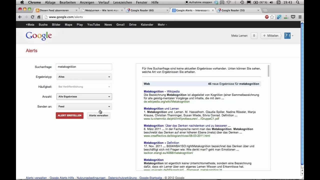Click the Alerts verwalten button
Image resolution: width=320 pixels, height=180 pixels.
(98, 115)
